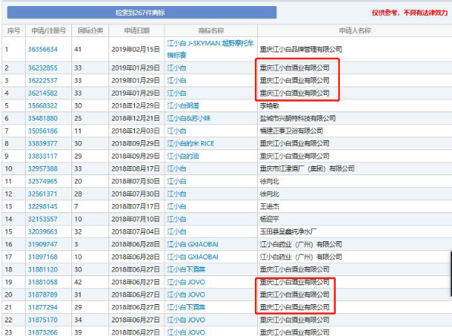452x336 pixels.
Task: Open registration number 35668322
Action: [42, 106]
